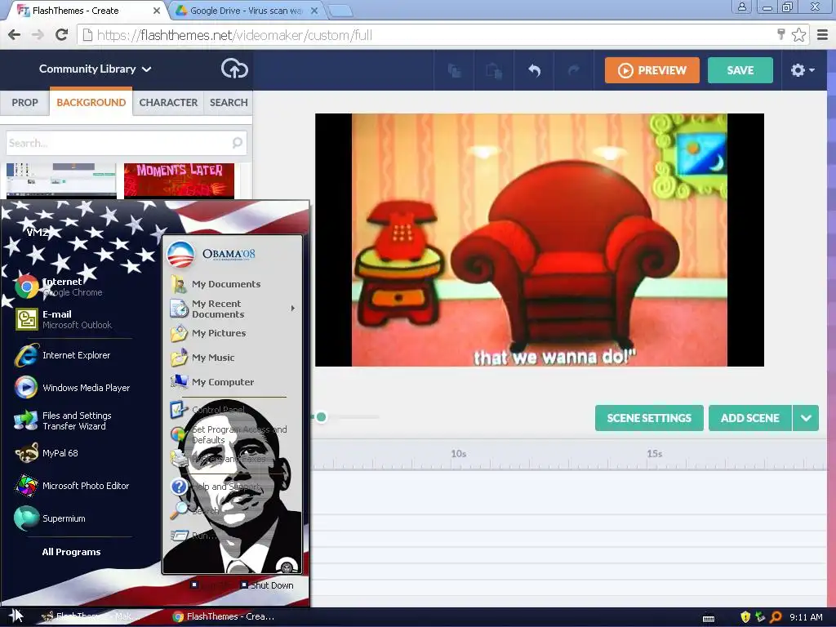Open the Chrome hamburger menu
This screenshot has width=836, height=627.
coord(822,35)
